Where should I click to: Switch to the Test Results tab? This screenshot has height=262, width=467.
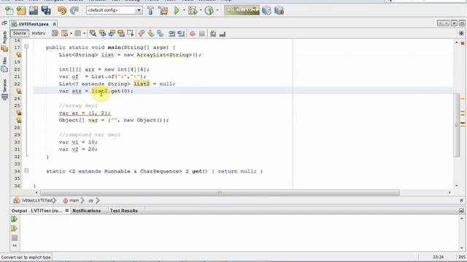click(123, 210)
